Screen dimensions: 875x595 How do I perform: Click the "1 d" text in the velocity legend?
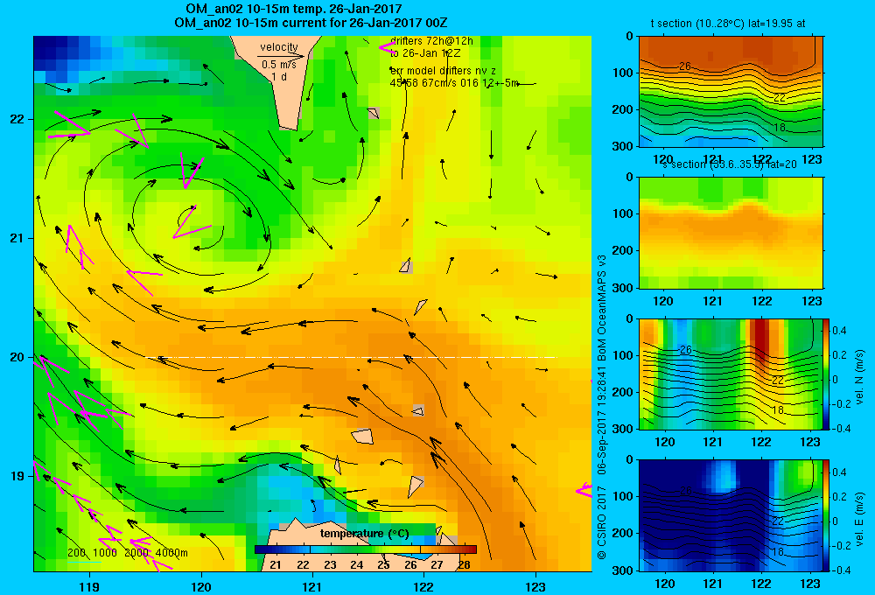(279, 77)
